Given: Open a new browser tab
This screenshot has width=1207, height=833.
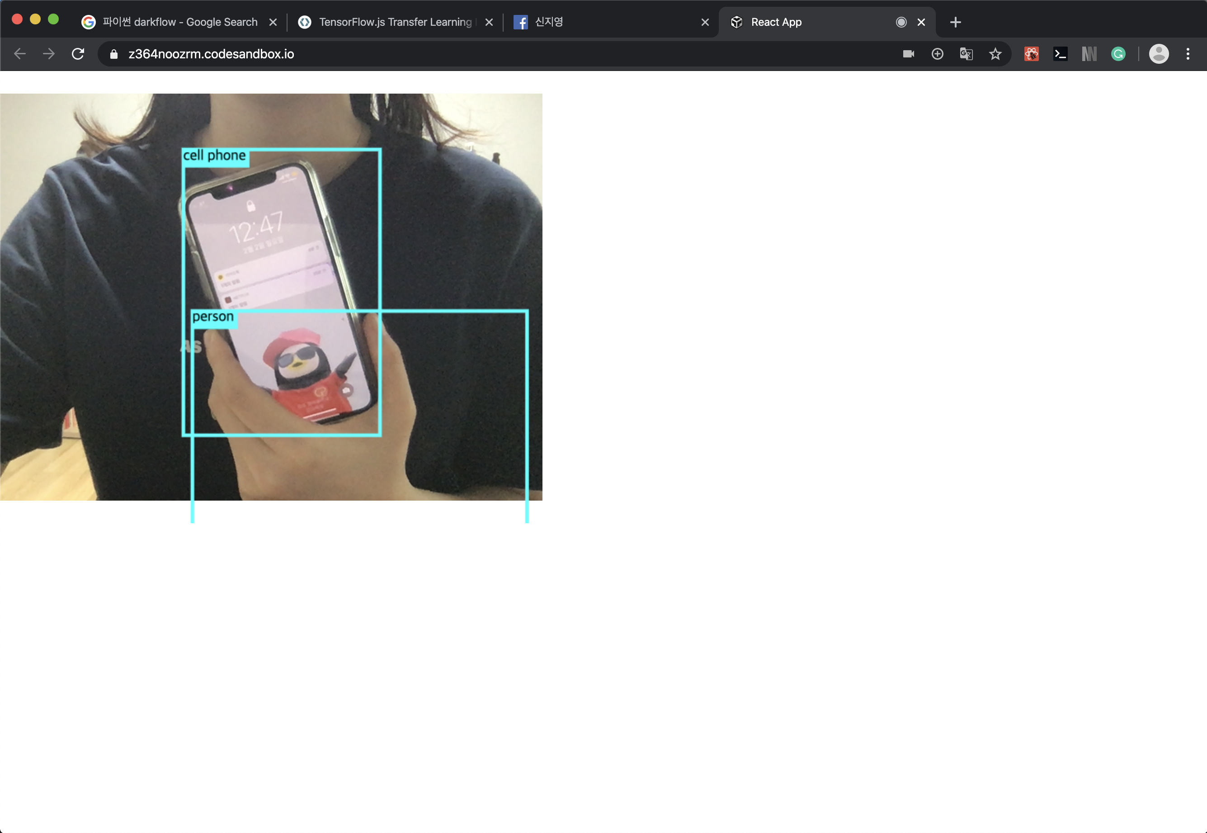Looking at the screenshot, I should 955,22.
